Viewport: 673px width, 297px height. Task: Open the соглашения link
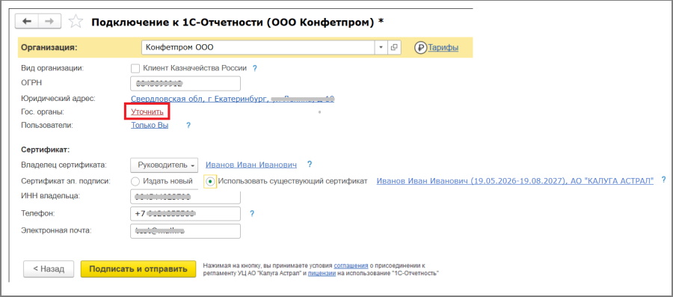tap(351, 266)
